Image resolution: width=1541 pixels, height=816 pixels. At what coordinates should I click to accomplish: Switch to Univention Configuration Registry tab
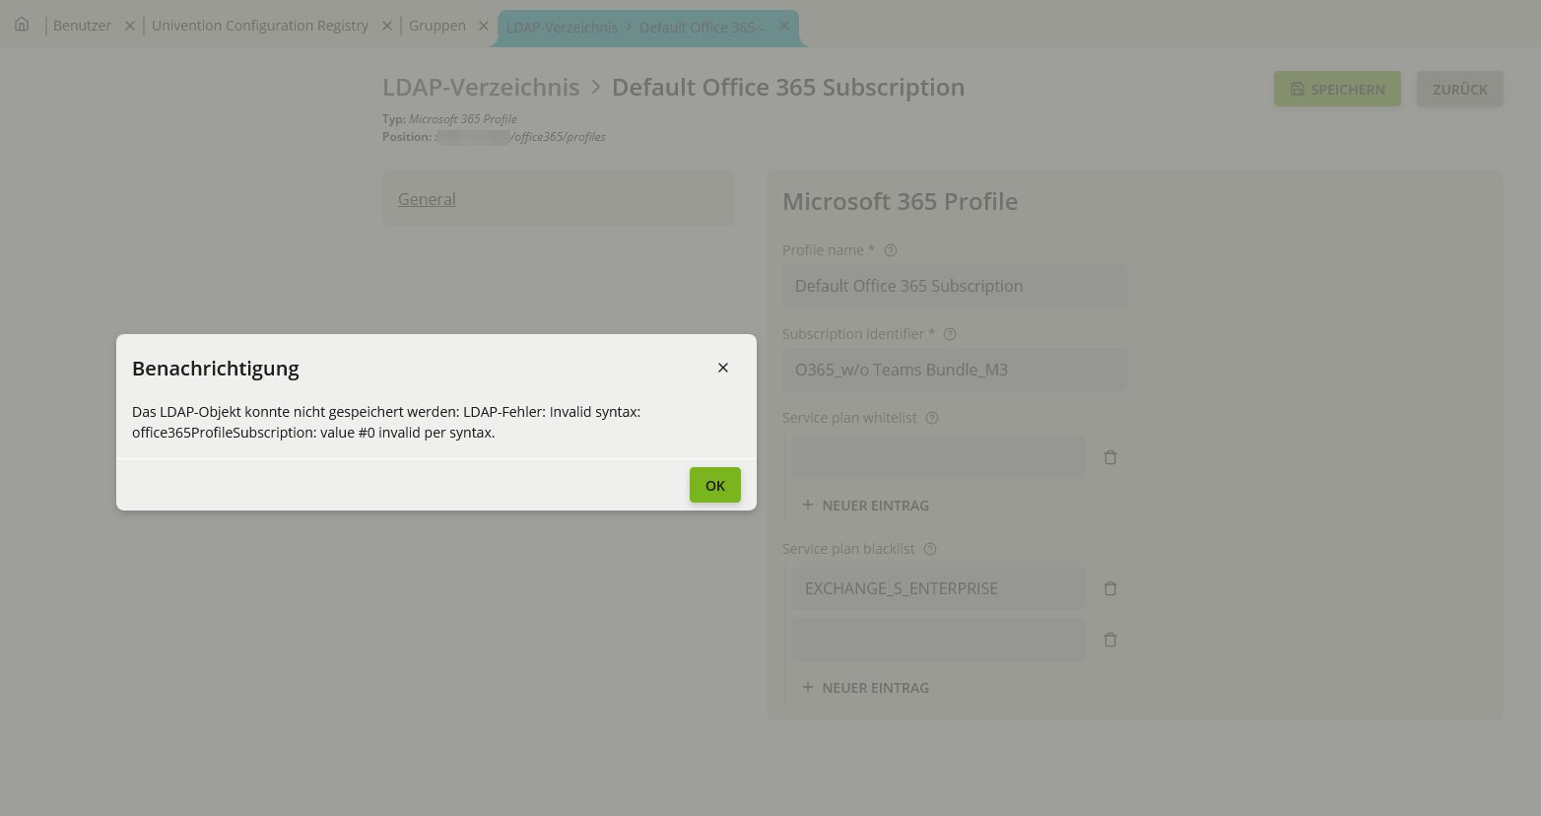tap(260, 26)
